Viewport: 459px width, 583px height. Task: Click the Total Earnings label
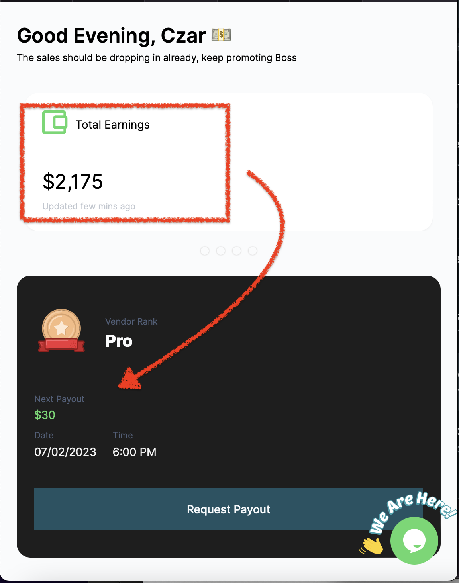coord(113,125)
